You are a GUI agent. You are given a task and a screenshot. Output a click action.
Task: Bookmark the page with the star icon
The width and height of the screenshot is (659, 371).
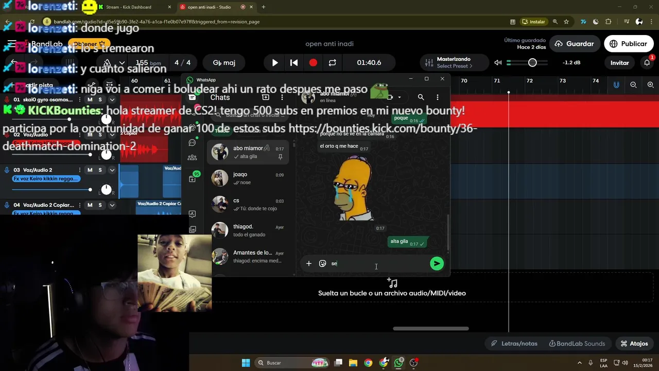(x=566, y=22)
